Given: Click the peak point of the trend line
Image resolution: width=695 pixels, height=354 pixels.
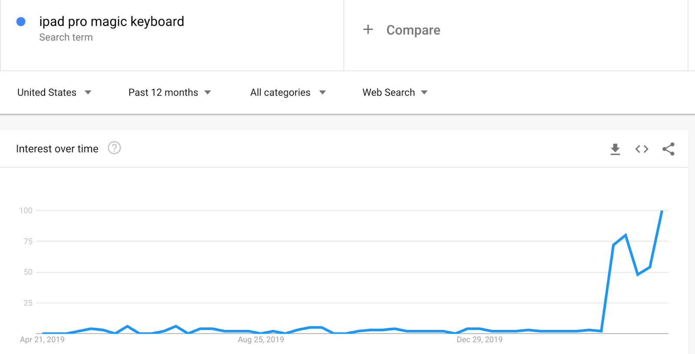Looking at the screenshot, I should point(662,210).
